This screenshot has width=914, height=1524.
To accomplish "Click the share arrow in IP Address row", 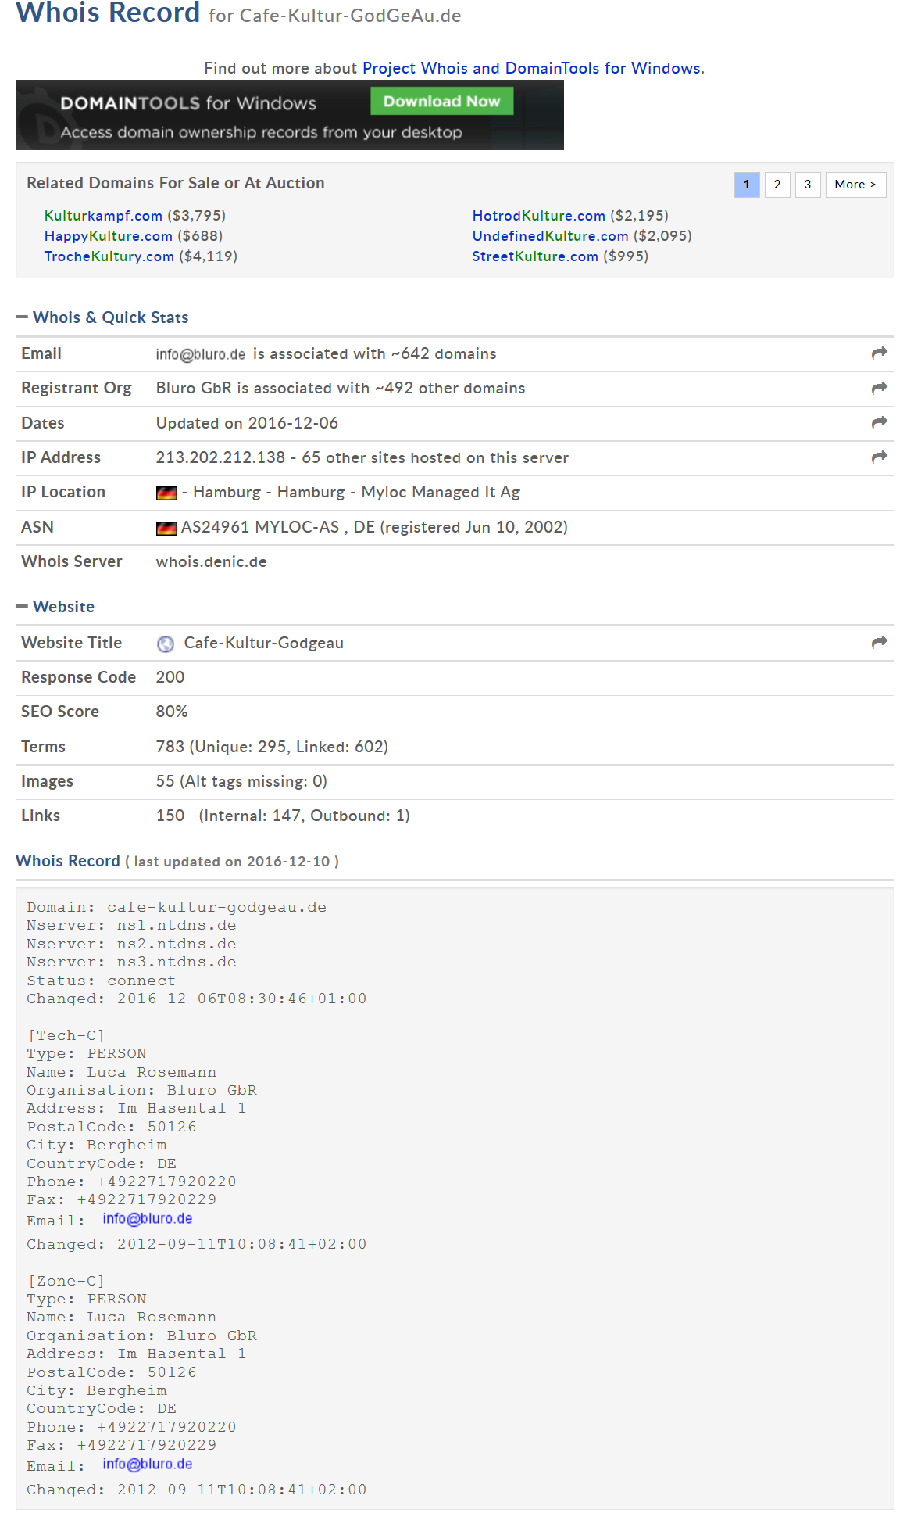I will pos(880,457).
